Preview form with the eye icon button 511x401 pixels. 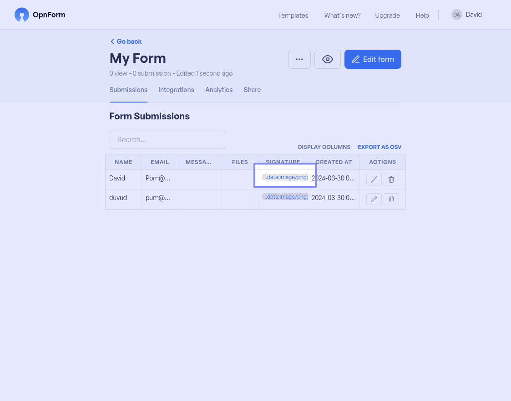328,59
